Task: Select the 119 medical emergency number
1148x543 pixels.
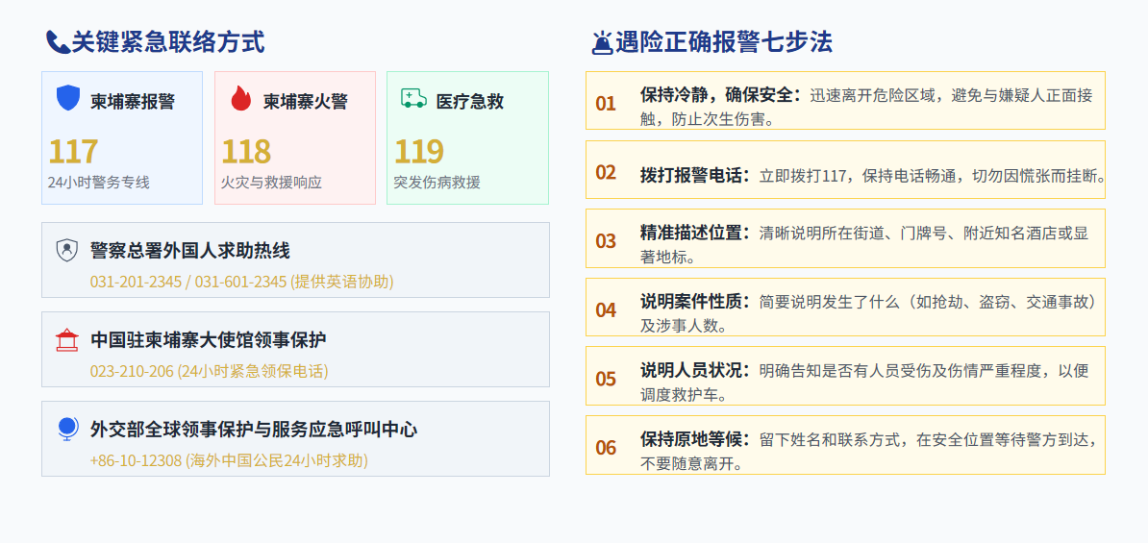Action: click(x=419, y=152)
